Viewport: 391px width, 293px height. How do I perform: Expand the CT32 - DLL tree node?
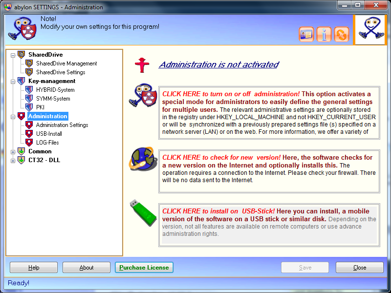pos(13,161)
